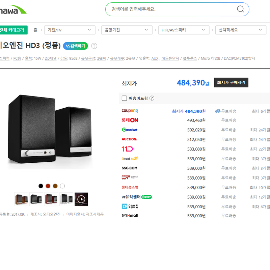Select the white color swatch
The width and height of the screenshot is (270, 270).
click(x=62, y=186)
